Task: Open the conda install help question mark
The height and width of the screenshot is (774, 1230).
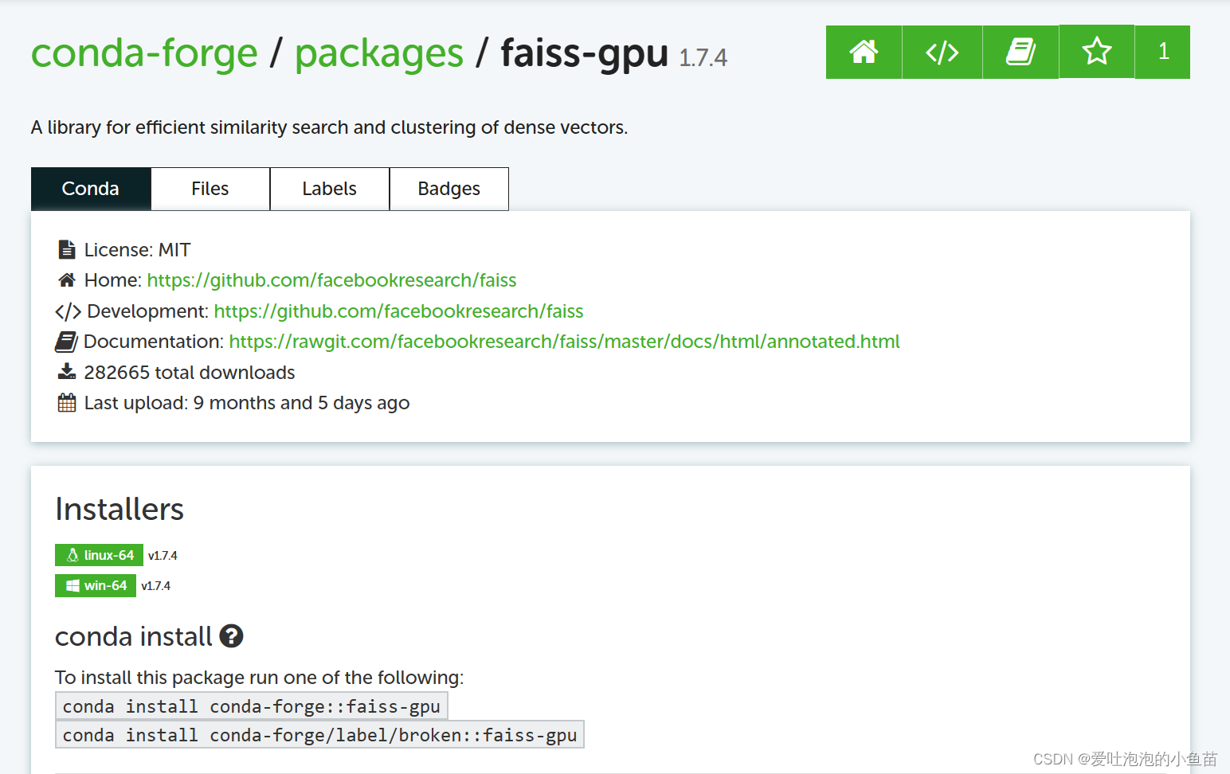Action: pos(231,636)
